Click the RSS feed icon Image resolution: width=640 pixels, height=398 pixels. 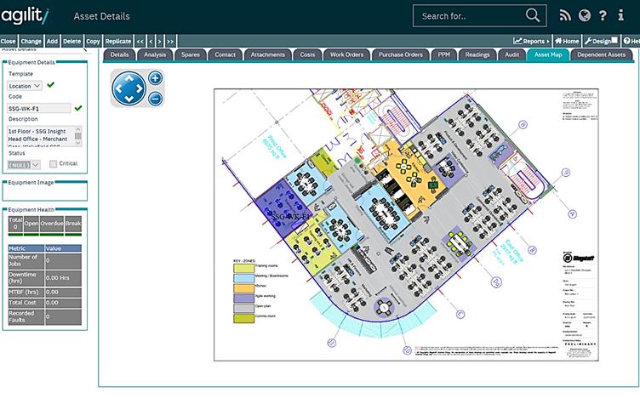(x=565, y=15)
